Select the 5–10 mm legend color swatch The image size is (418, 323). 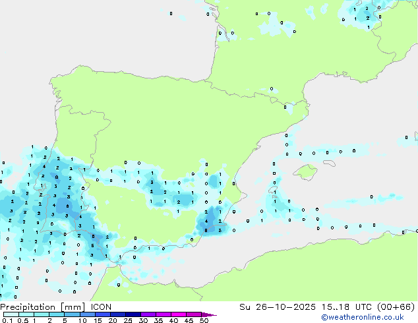[x=72, y=314]
